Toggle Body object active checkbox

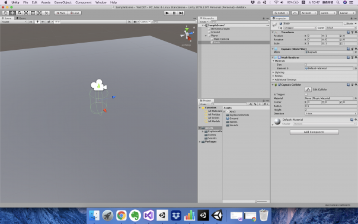pyautogui.click(x=281, y=24)
